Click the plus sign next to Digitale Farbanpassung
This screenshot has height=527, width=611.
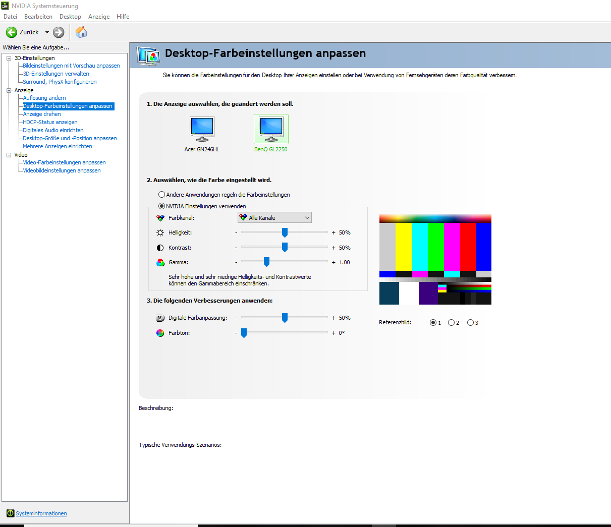[x=334, y=318]
